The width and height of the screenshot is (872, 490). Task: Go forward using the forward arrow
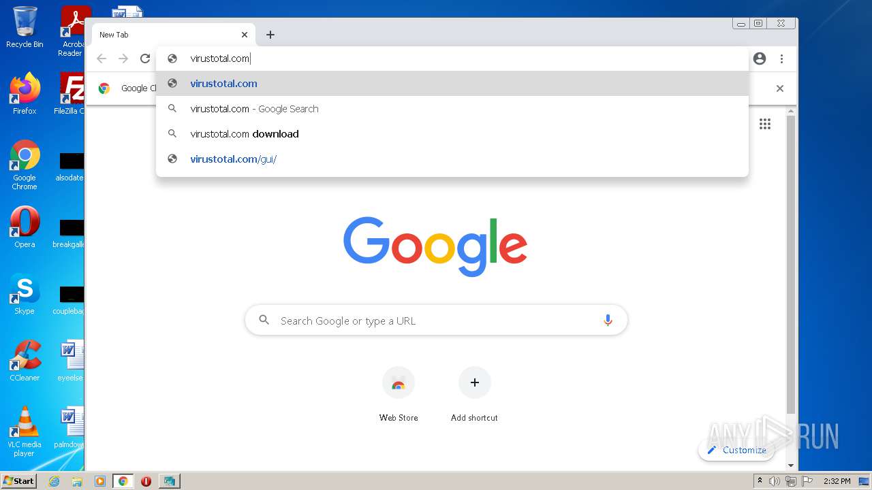(x=123, y=59)
